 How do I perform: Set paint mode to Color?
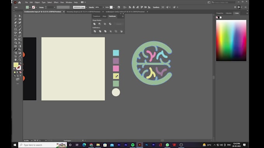click(15, 72)
